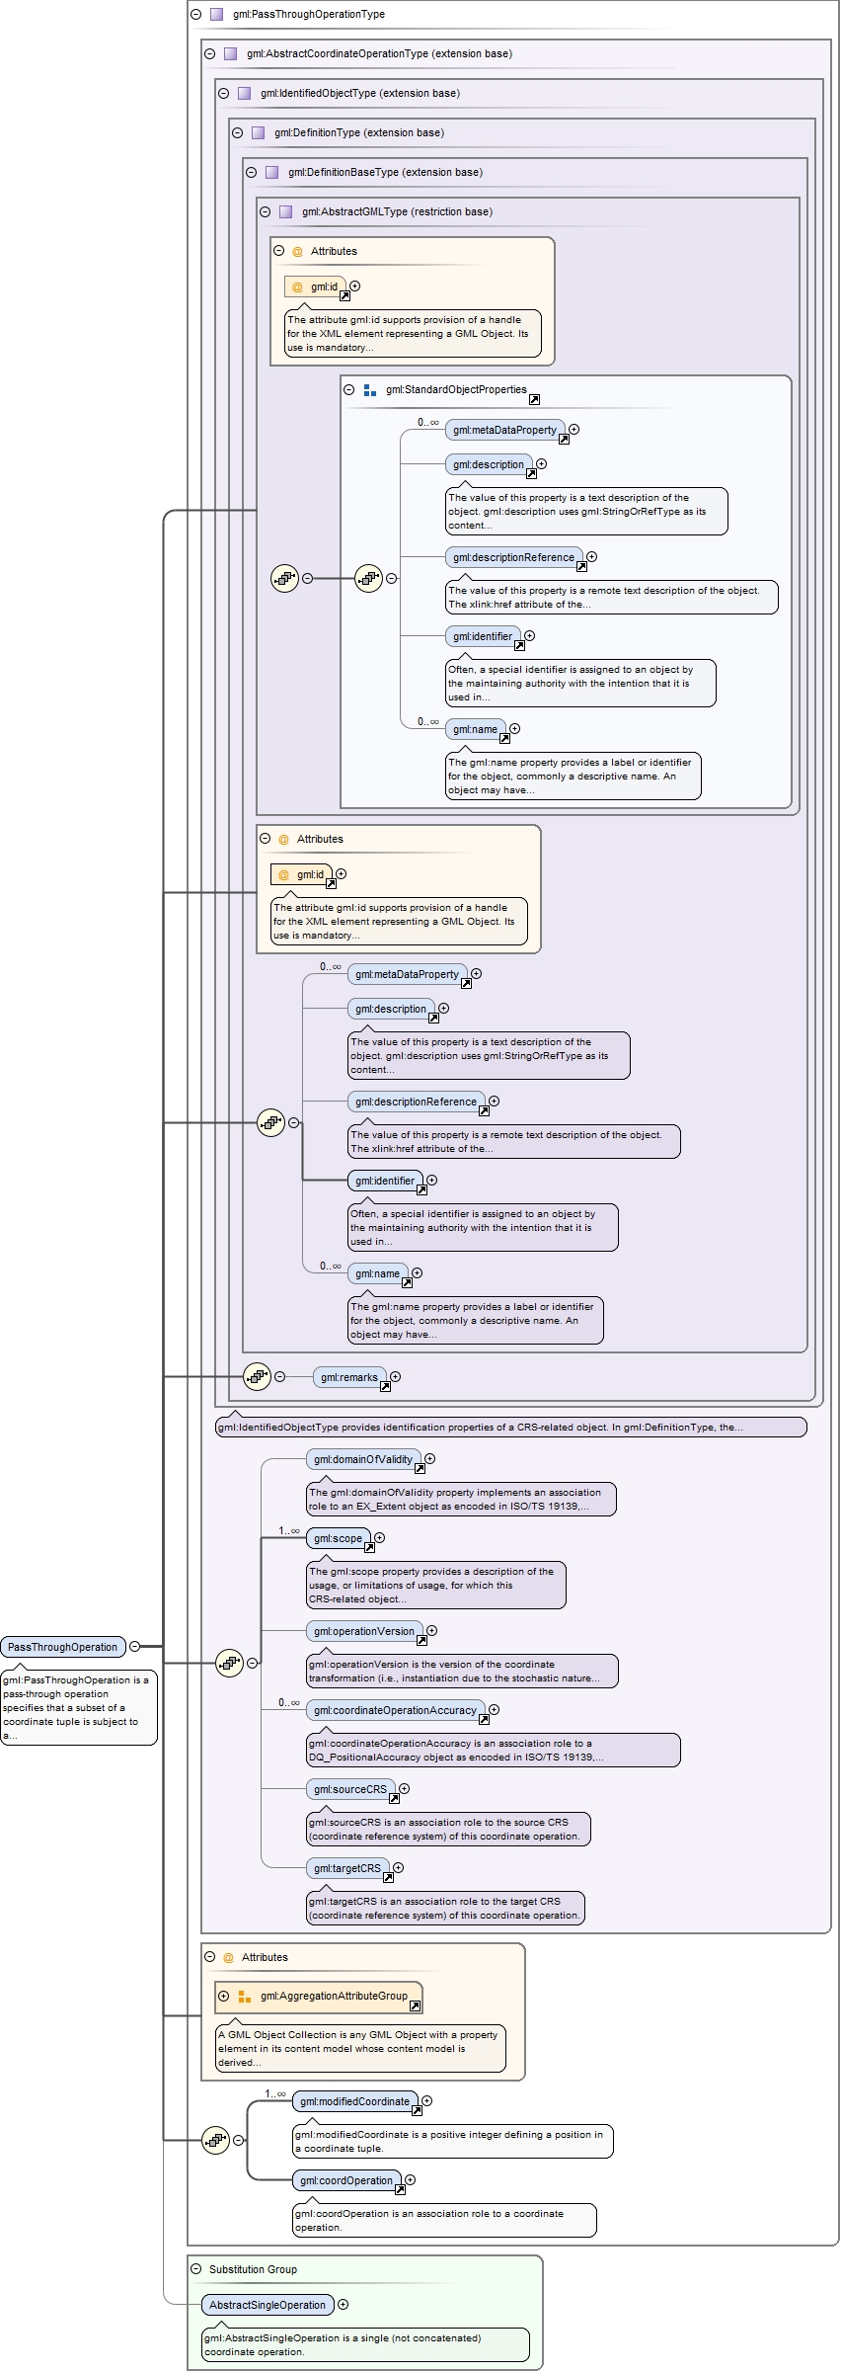Open the gml:coordinateOperationAccuracy element

[396, 1710]
